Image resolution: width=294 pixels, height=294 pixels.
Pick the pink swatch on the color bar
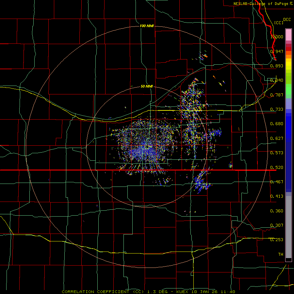tap(288, 35)
